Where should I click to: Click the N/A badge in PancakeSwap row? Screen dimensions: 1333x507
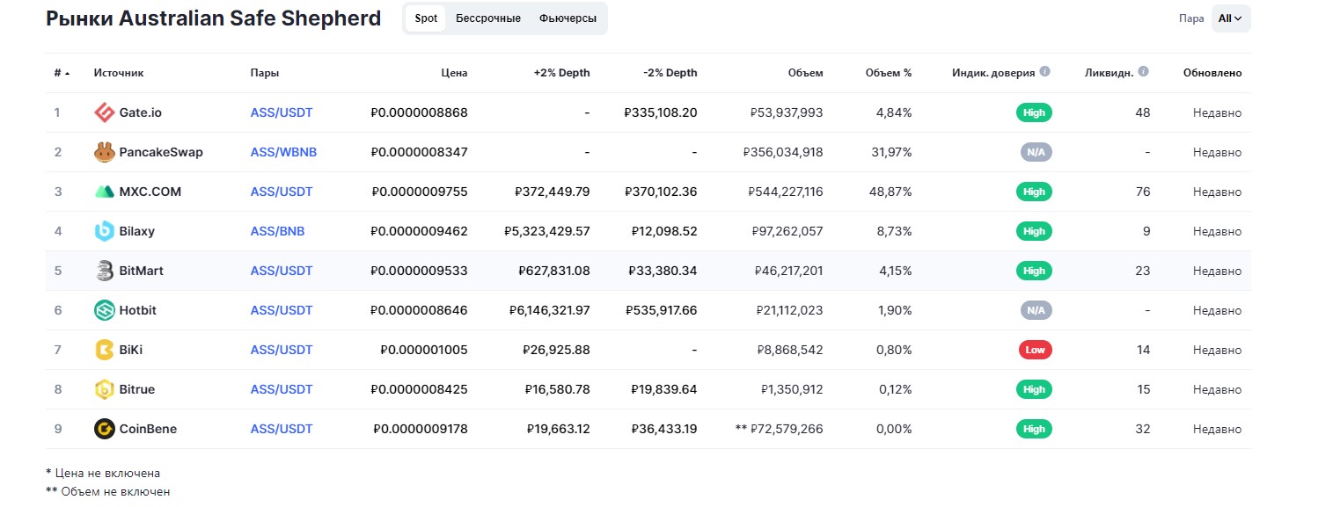[1036, 152]
